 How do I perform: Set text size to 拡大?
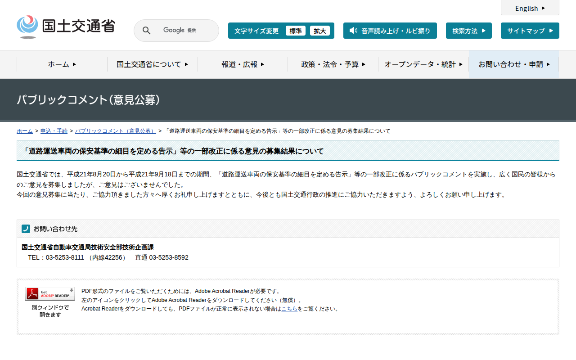pos(320,31)
